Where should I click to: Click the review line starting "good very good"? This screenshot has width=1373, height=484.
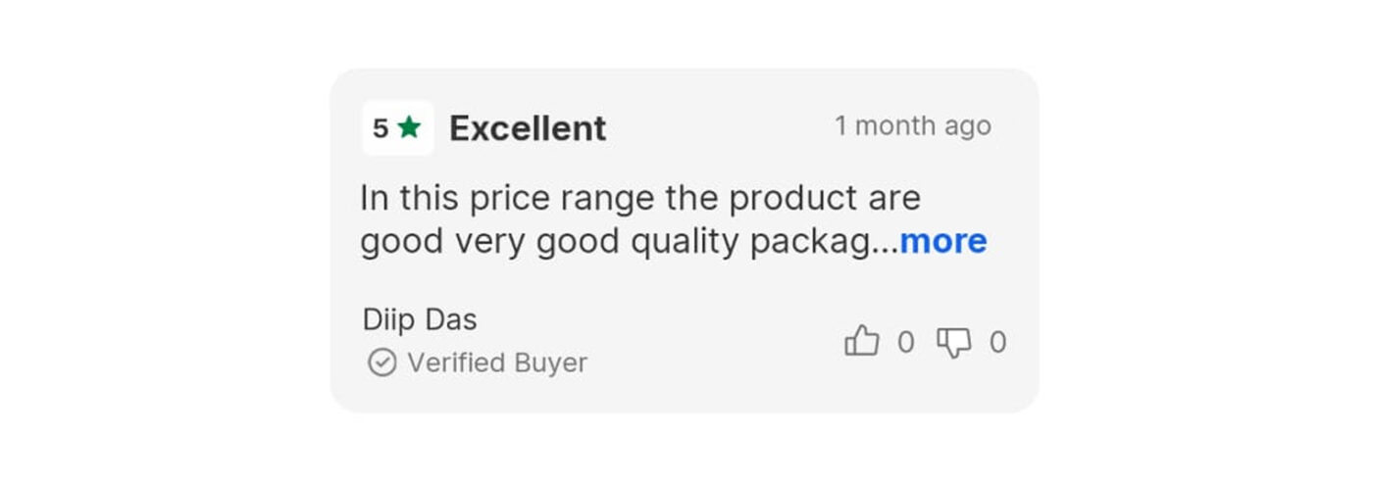coord(628,241)
